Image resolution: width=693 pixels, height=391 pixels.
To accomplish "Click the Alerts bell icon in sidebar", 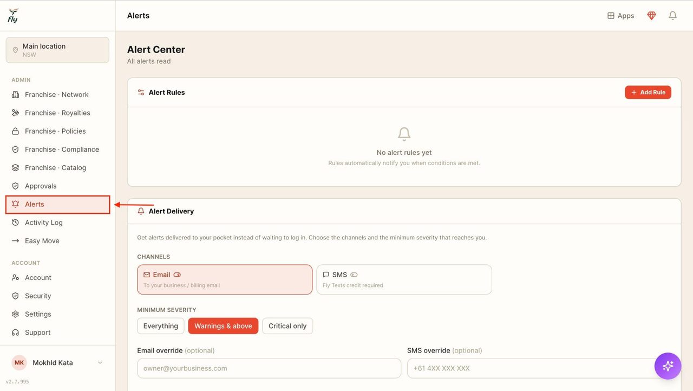I will 15,204.
